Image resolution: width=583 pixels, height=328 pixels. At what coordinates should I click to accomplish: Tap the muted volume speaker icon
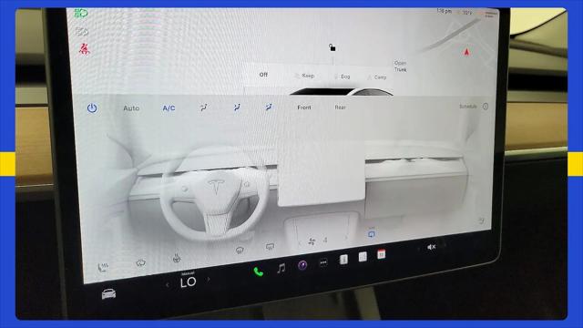tap(431, 247)
